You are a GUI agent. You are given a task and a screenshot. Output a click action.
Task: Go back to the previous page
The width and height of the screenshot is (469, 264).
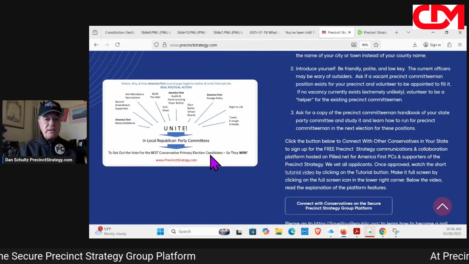pos(96,45)
